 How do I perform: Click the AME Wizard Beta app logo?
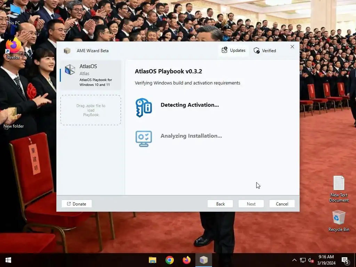67,51
